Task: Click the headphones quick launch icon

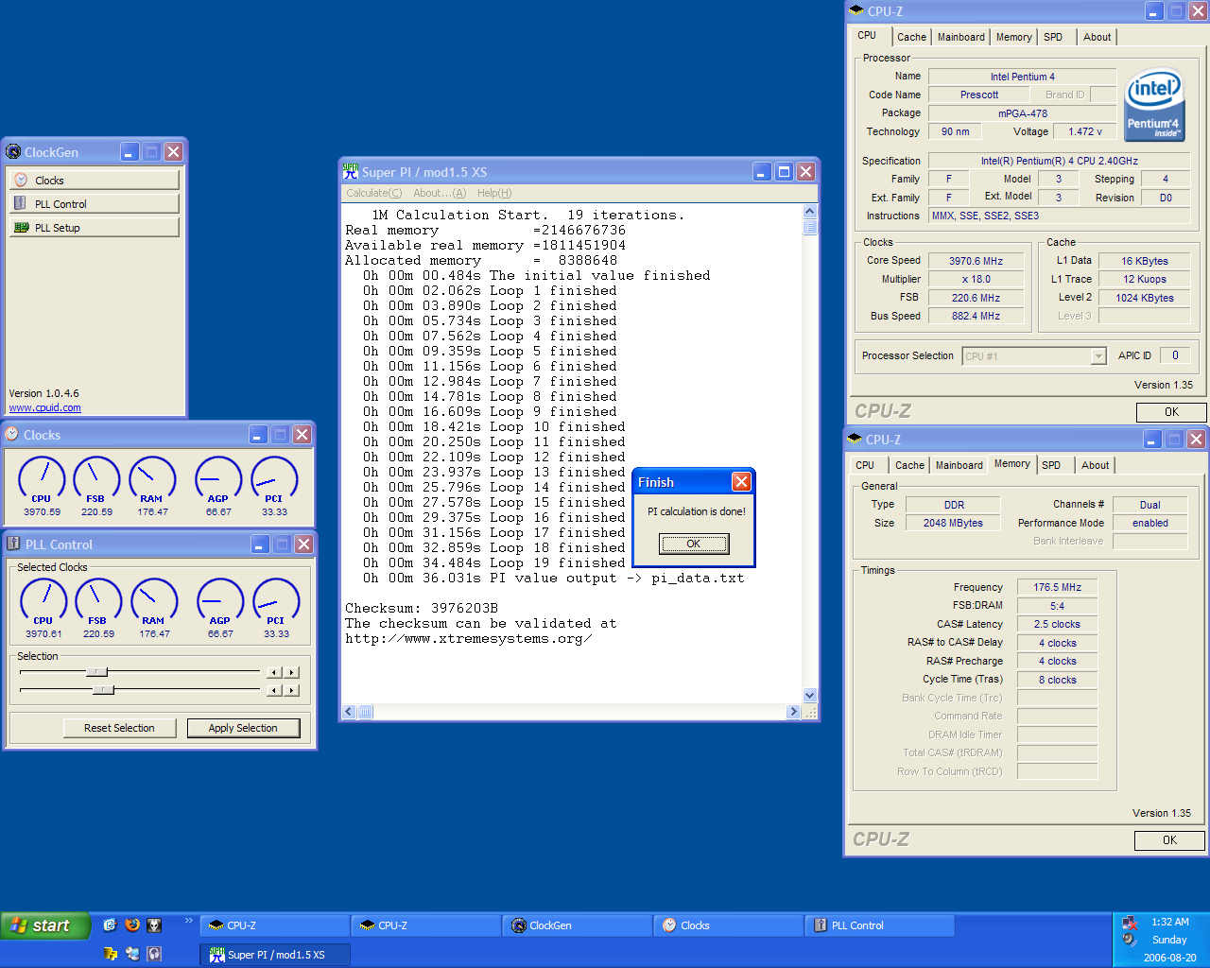Action: tap(154, 954)
